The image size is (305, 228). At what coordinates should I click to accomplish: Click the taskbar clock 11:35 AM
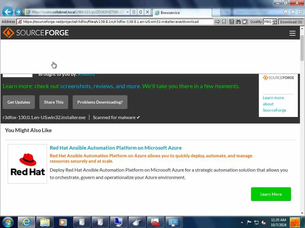tap(278, 220)
